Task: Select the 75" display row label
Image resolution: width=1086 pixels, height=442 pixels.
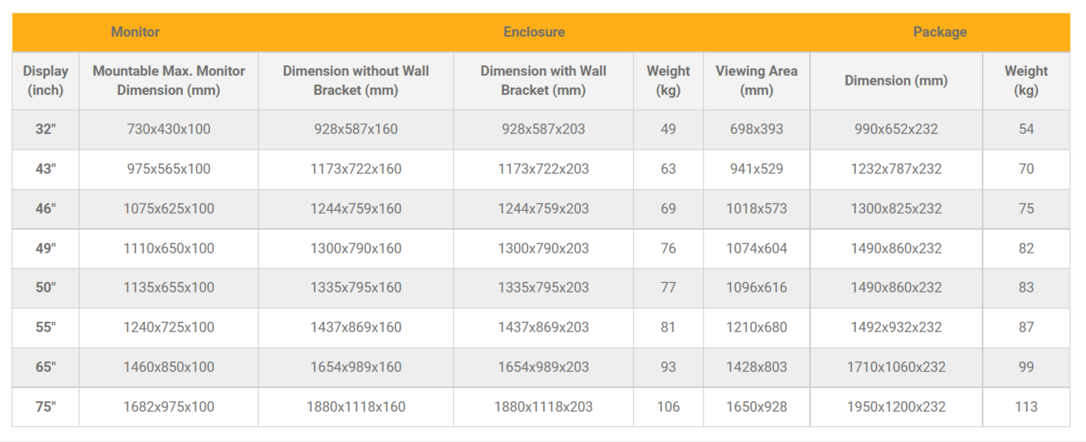Action: pos(46,407)
